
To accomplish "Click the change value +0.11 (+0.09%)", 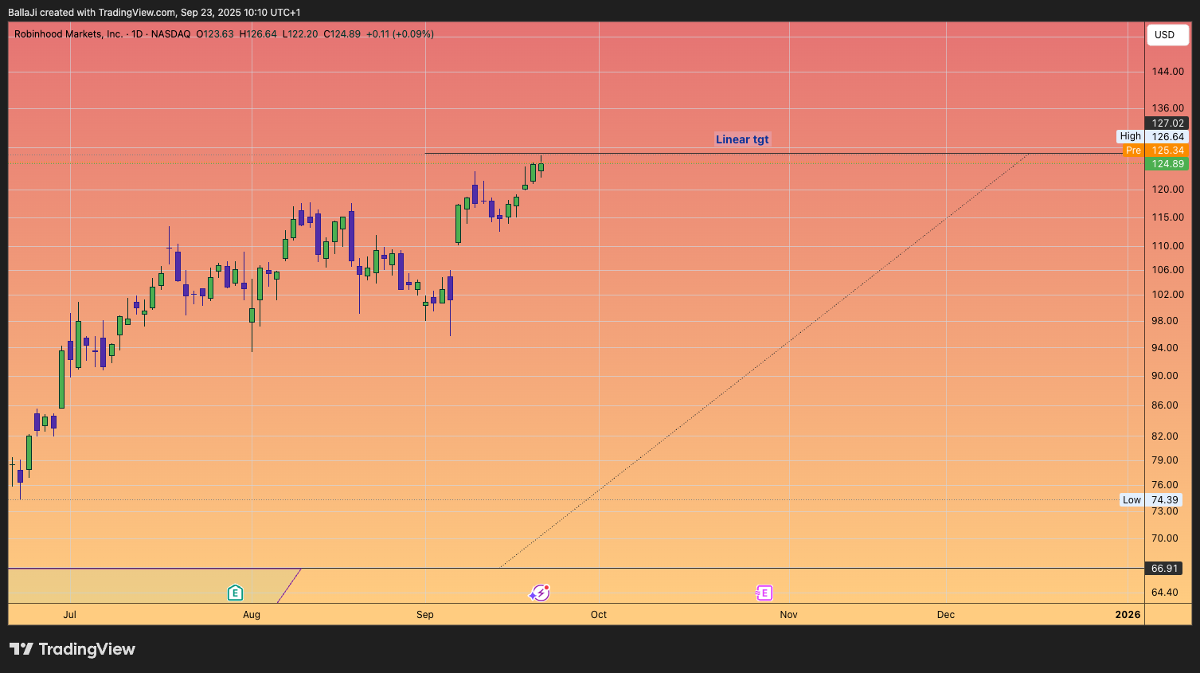I will 400,34.
